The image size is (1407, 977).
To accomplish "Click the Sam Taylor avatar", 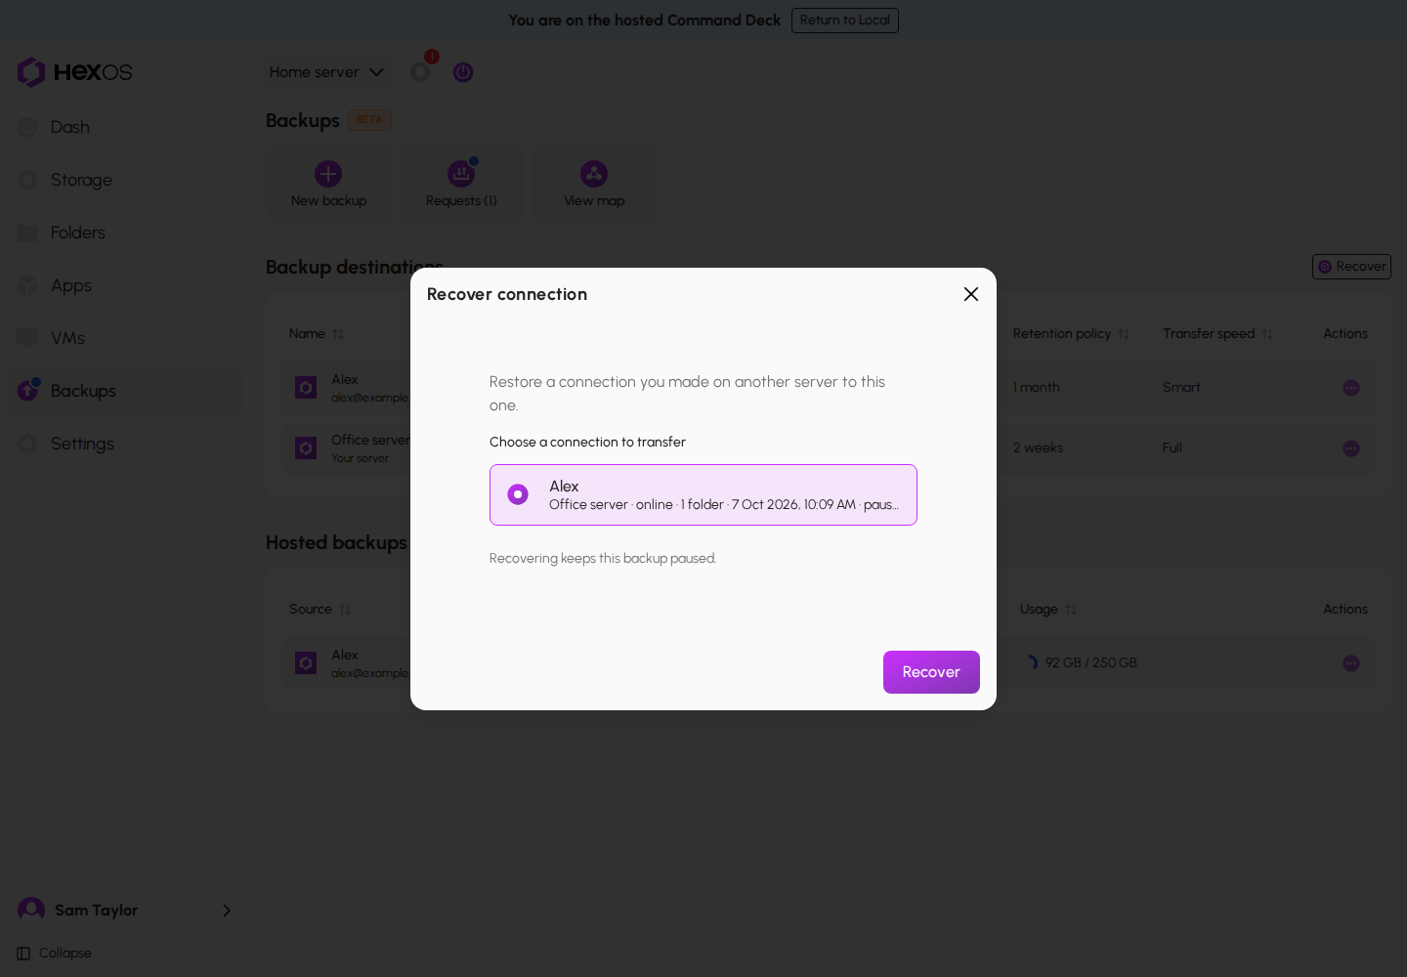I will pos(31,911).
